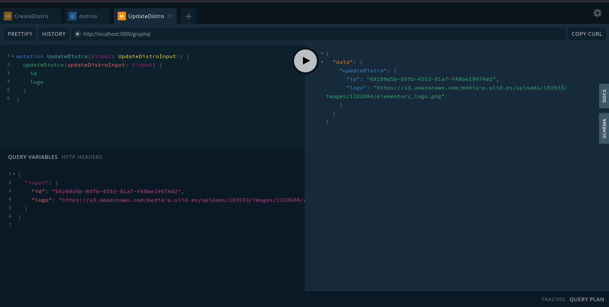
Task: Select the UpdateDistro tab
Action: click(x=146, y=16)
